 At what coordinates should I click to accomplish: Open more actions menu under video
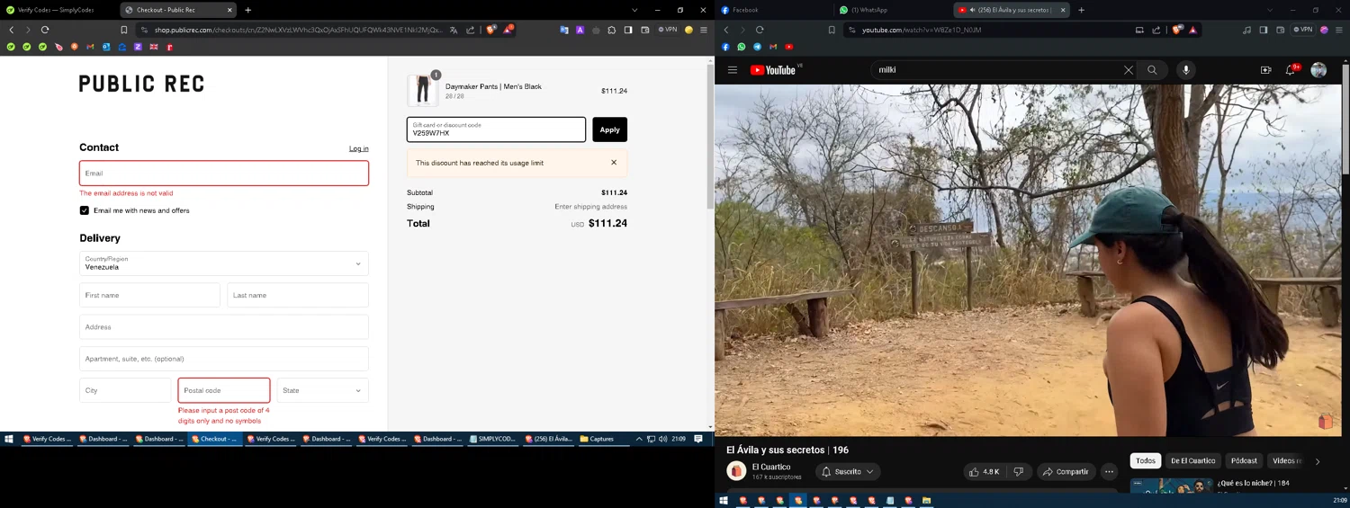tap(1109, 472)
